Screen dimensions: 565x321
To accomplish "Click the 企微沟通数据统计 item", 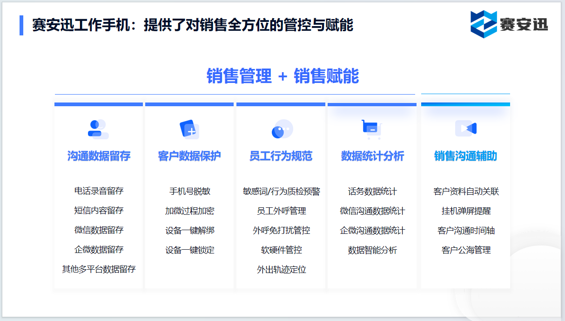I will (x=372, y=231).
